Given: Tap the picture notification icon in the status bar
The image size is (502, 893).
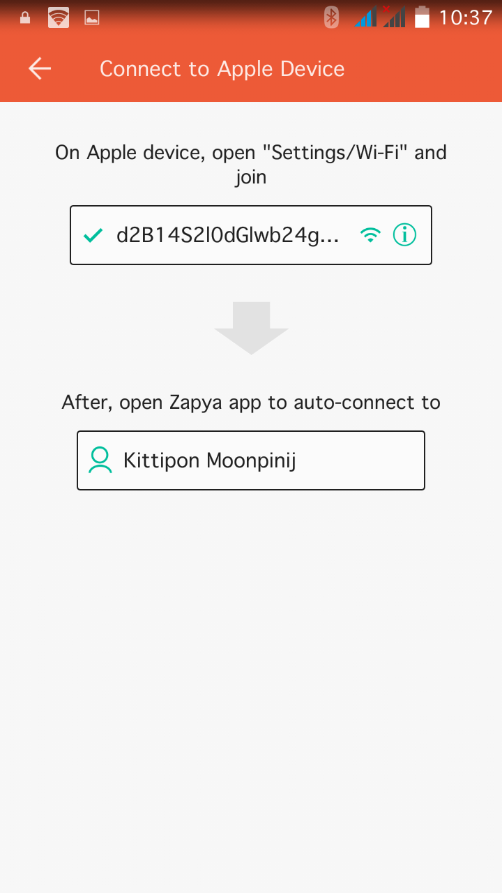Looking at the screenshot, I should 92,18.
